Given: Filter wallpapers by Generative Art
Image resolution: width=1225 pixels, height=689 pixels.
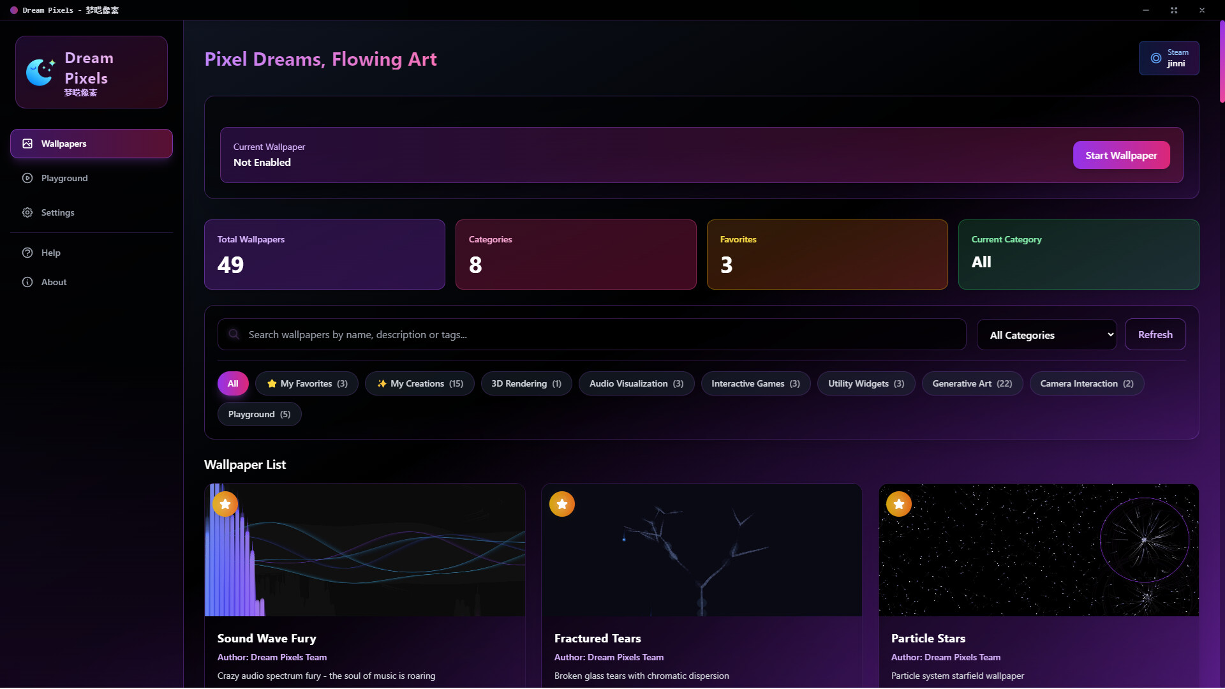Looking at the screenshot, I should coord(972,383).
